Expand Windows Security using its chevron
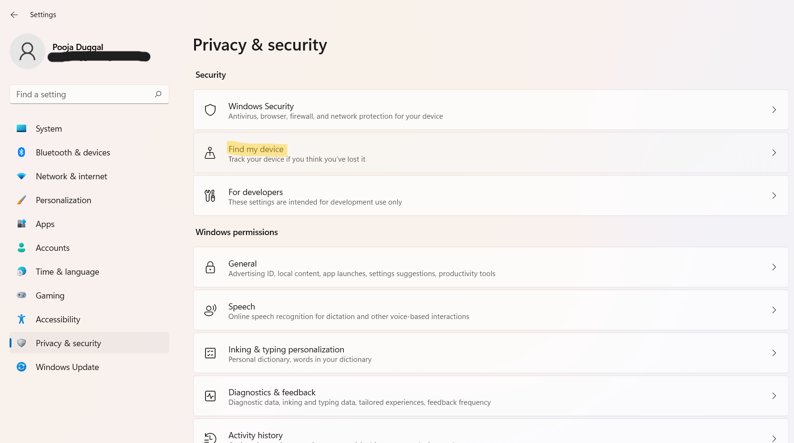The image size is (794, 443). [773, 110]
